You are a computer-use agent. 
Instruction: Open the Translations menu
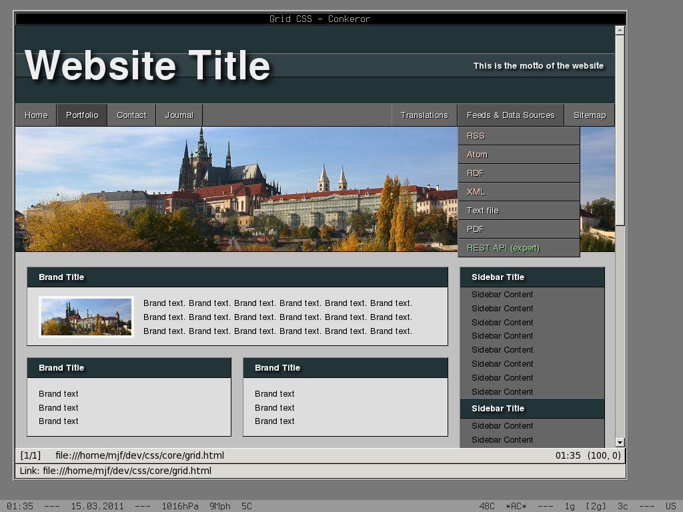point(424,115)
